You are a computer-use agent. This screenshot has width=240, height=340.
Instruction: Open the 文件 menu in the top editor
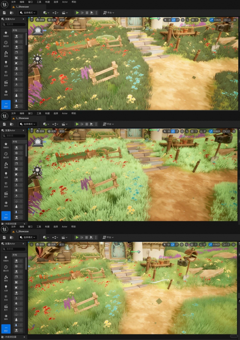(x=13, y=2)
